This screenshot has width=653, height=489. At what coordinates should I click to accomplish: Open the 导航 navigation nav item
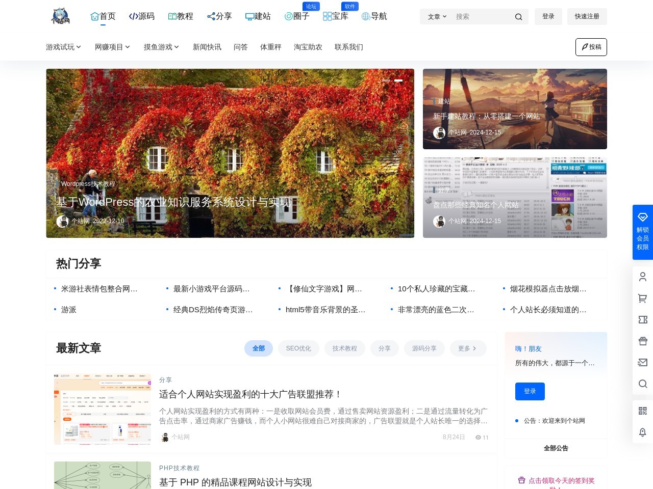[374, 16]
